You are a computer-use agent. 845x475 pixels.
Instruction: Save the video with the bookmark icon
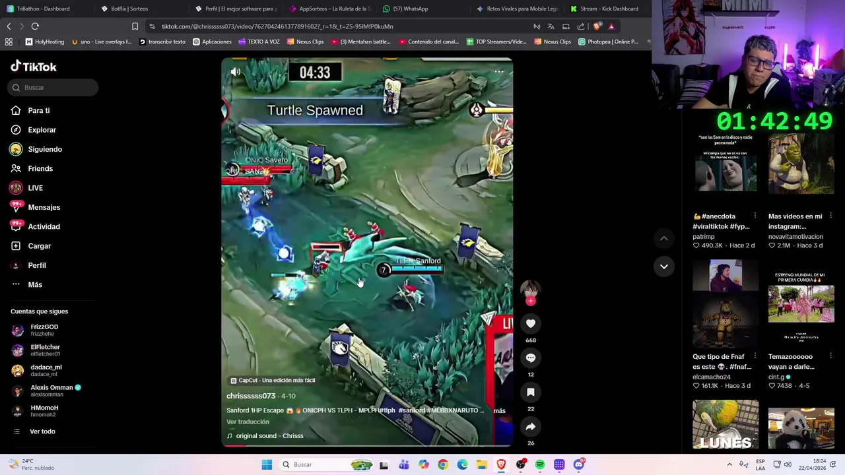[x=530, y=392]
